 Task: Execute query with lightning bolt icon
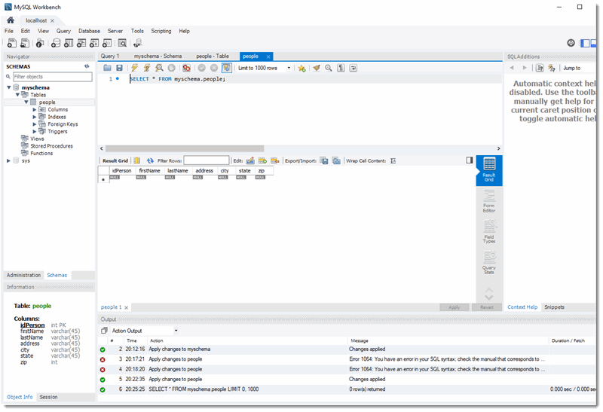[x=135, y=68]
